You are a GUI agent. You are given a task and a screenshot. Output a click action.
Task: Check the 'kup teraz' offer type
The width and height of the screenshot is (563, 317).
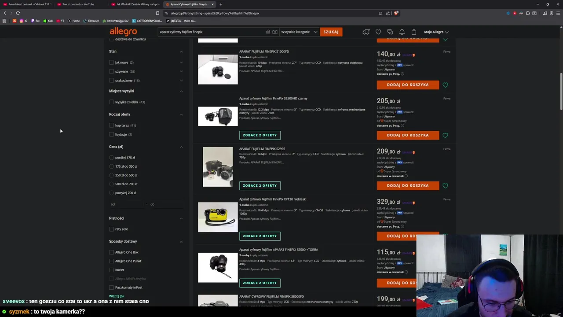111,125
